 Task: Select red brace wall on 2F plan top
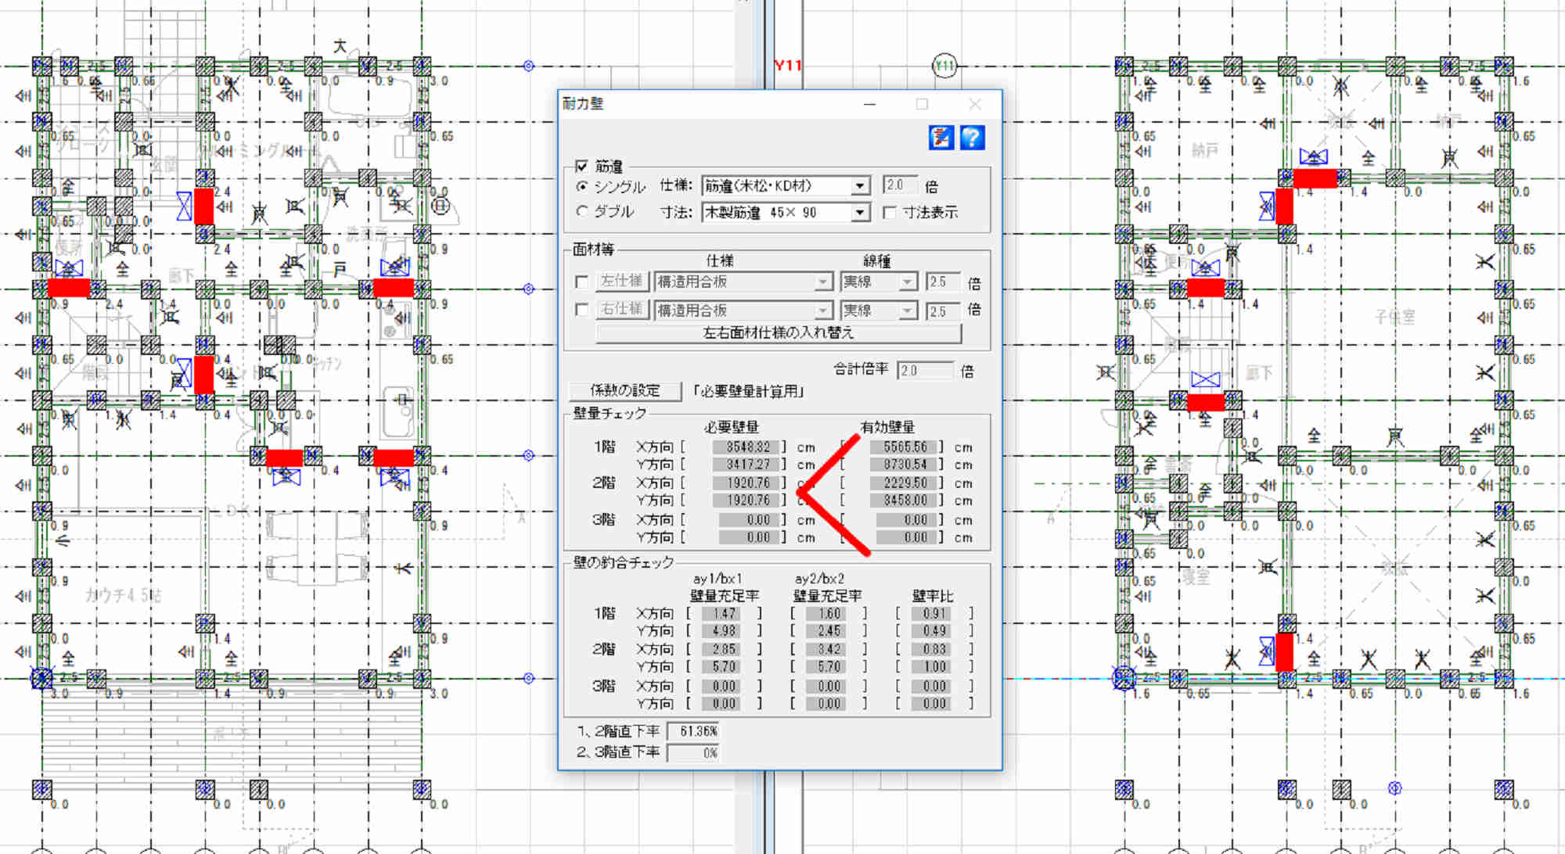click(x=1315, y=178)
